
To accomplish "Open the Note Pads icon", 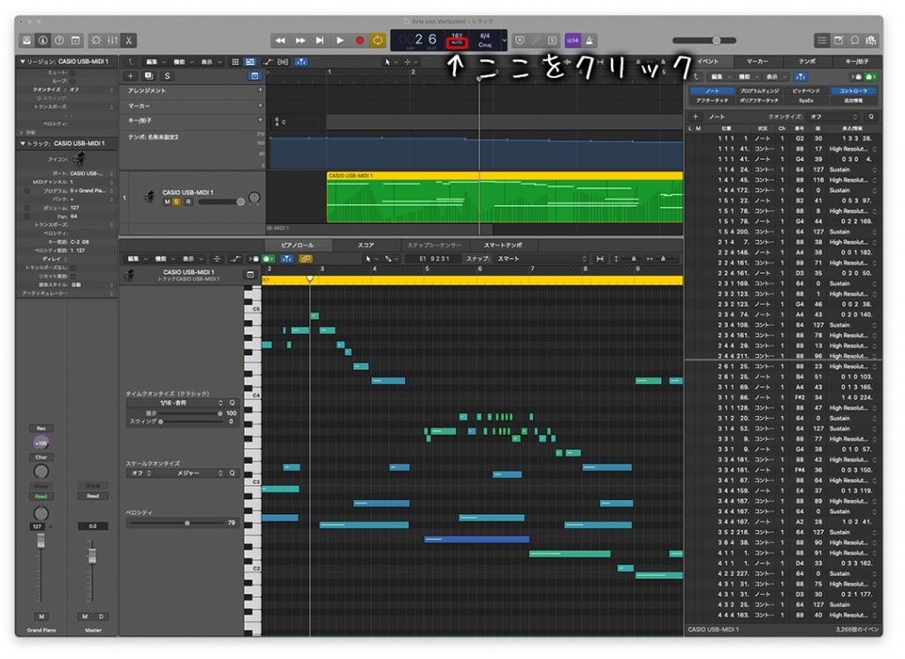I will [839, 41].
